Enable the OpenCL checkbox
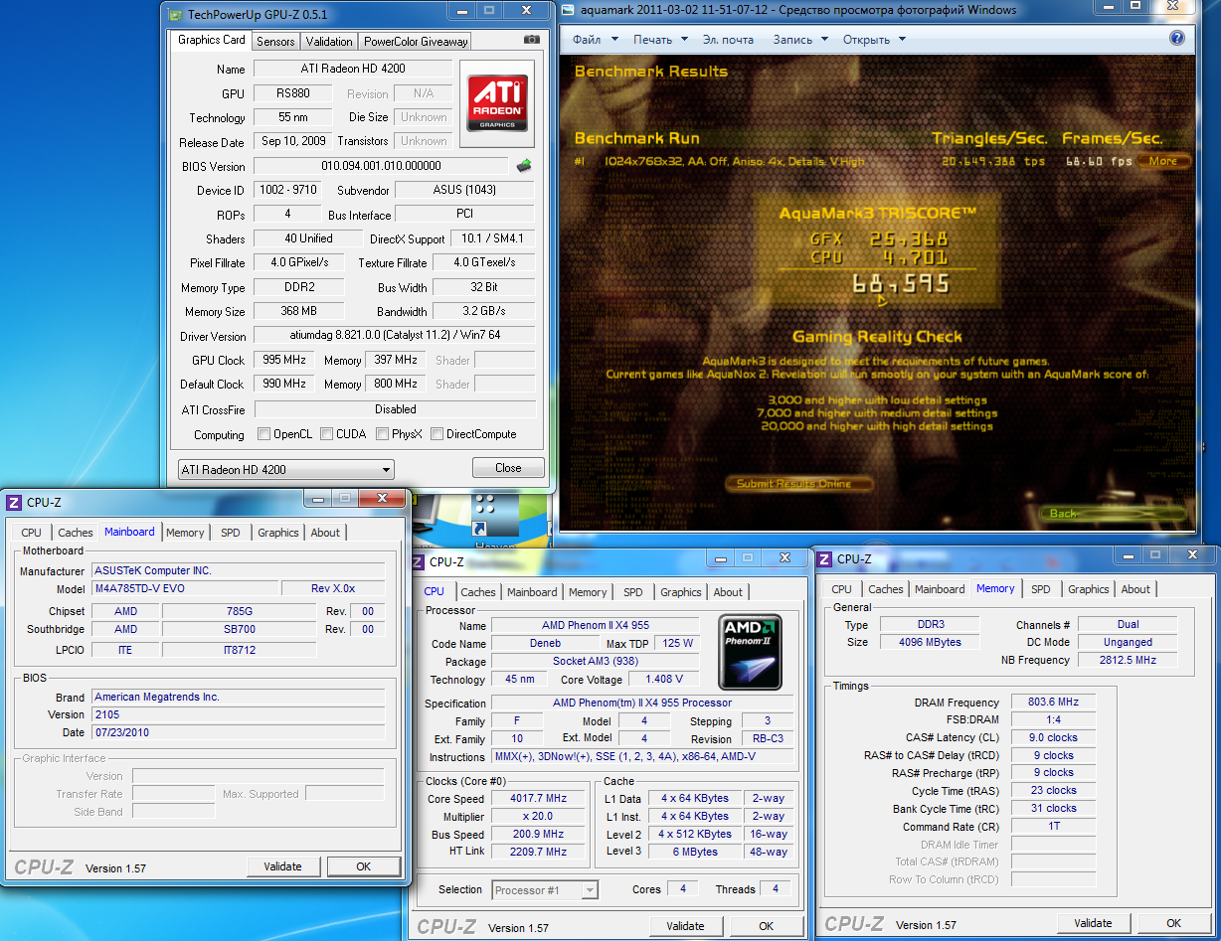The image size is (1221, 941). tap(263, 434)
